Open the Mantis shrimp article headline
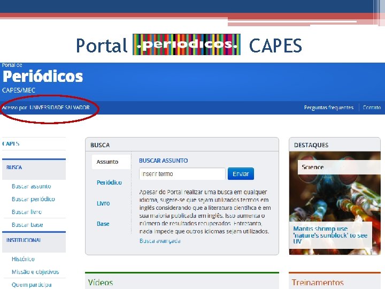This screenshot has height=289, width=385. pos(330,235)
